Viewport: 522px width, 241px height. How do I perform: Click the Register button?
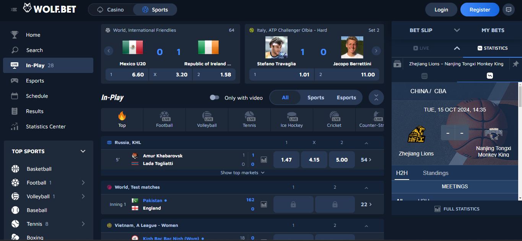480,10
